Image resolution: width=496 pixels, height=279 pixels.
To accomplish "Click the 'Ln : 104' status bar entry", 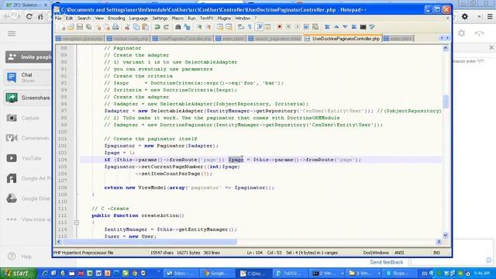I will [255, 253].
